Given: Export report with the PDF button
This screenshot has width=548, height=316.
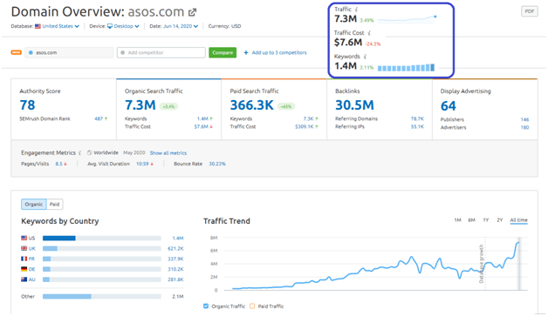Looking at the screenshot, I should [x=530, y=11].
